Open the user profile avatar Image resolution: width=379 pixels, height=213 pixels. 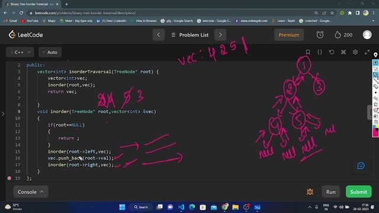(367, 35)
